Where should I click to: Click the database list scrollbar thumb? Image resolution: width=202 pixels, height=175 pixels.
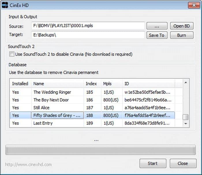click(186, 117)
